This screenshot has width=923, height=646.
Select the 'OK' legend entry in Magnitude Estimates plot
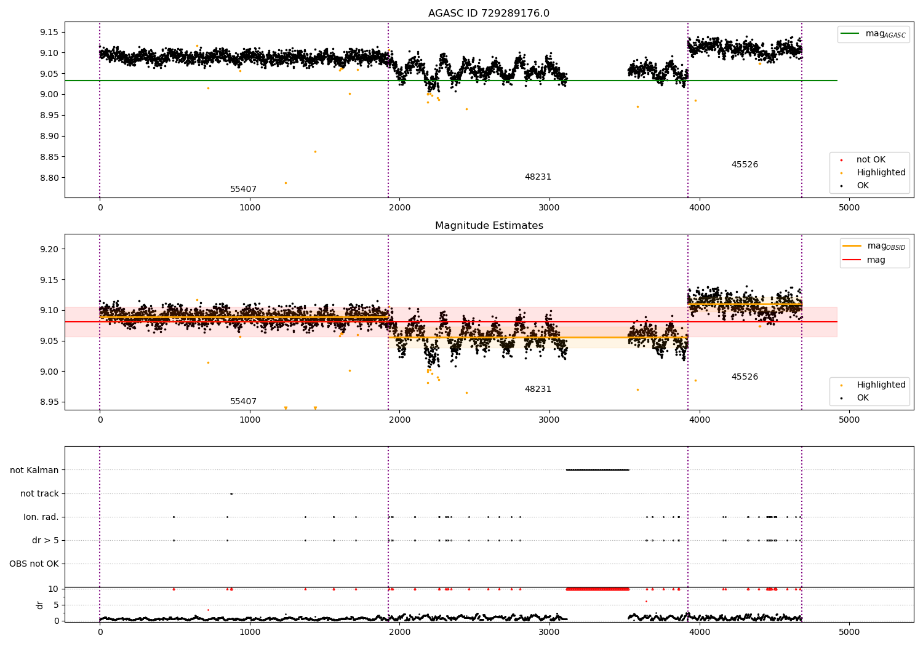click(x=863, y=398)
